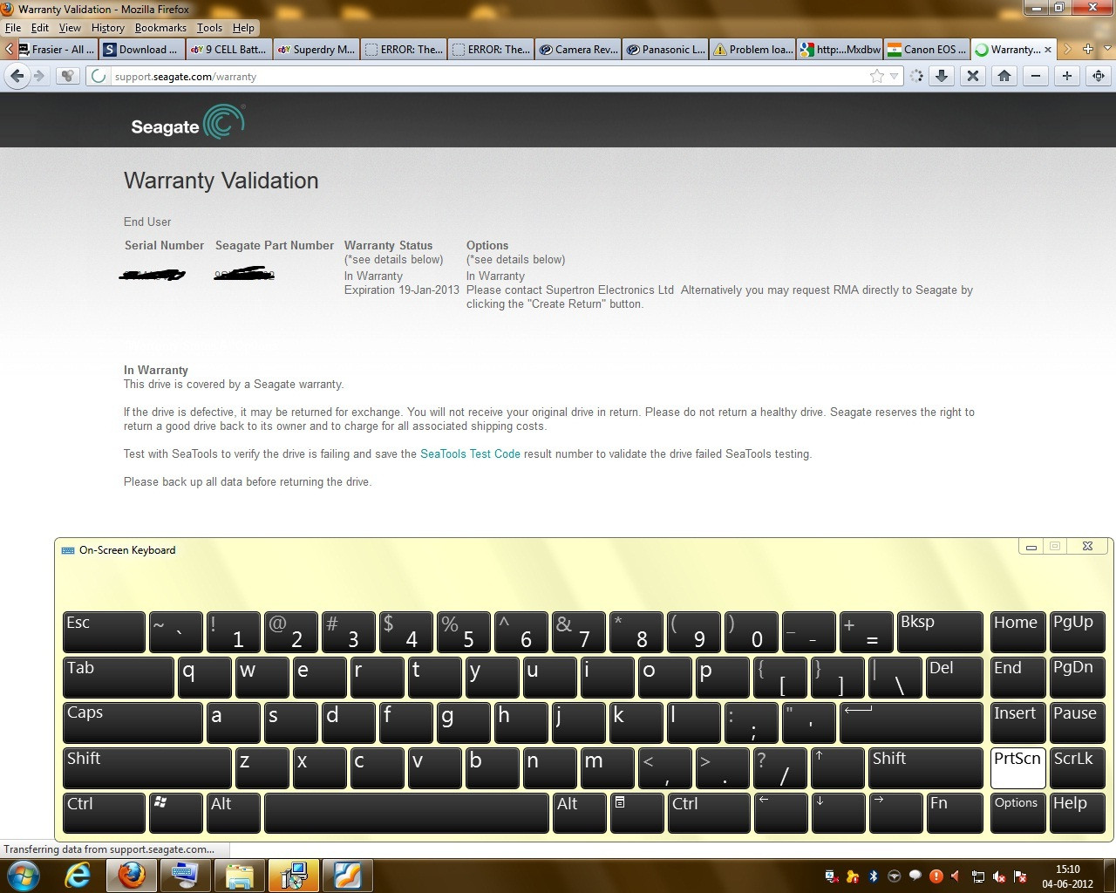Open the File menu
1116x893 pixels.
click(13, 28)
